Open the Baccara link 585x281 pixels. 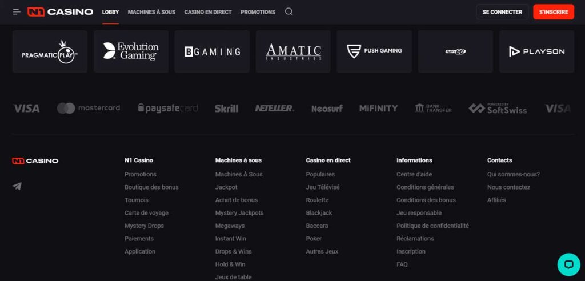tap(317, 226)
